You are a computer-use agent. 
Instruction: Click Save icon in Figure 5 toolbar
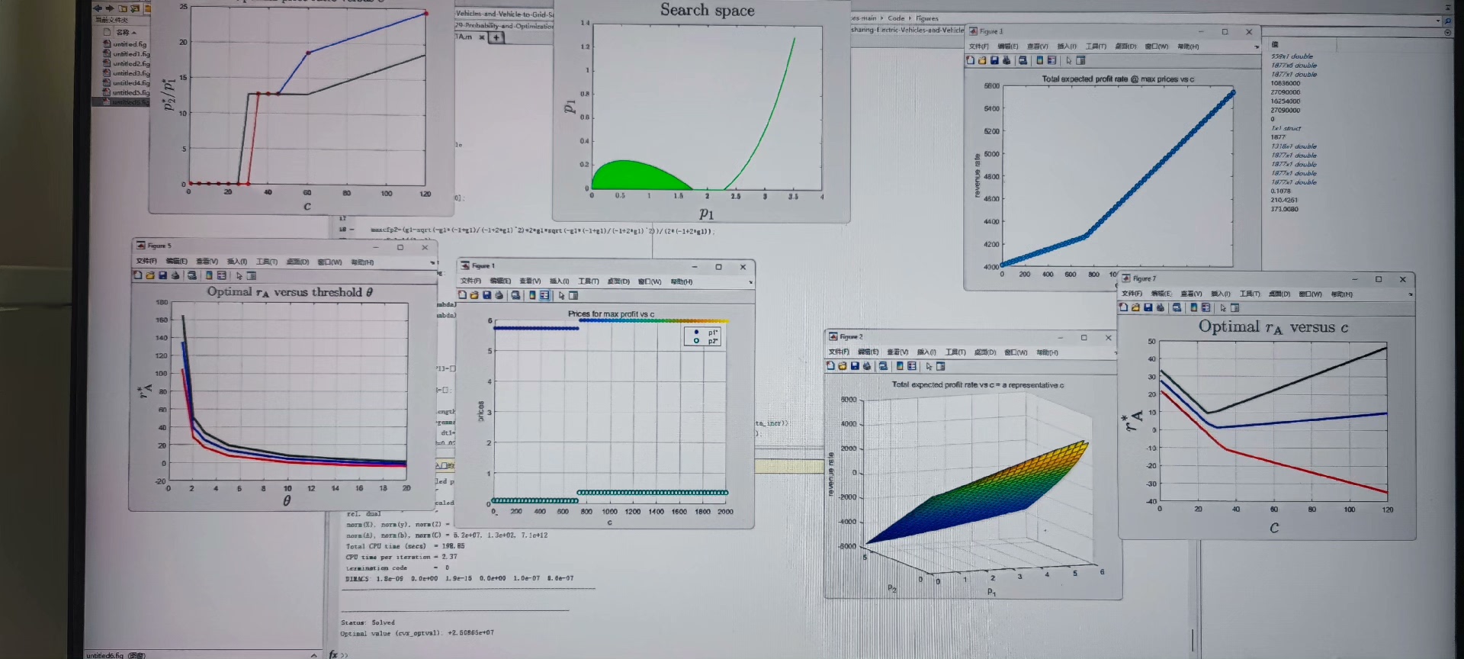(x=162, y=275)
